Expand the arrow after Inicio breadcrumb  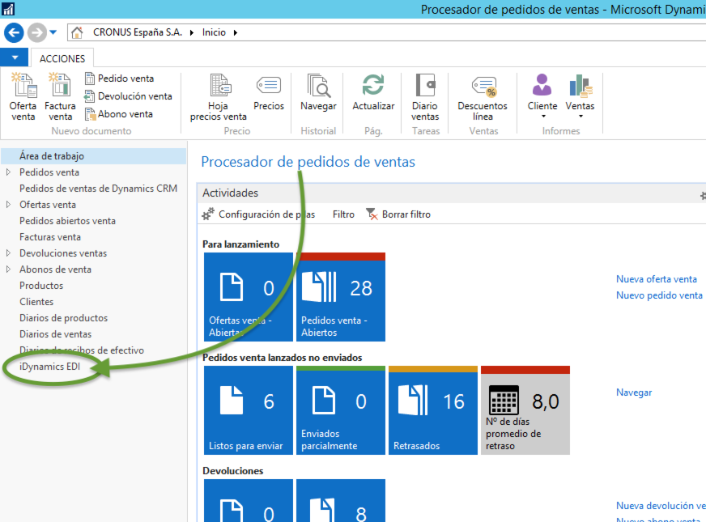(236, 32)
